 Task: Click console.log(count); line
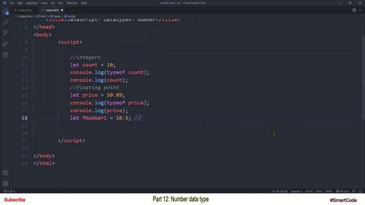click(x=99, y=80)
